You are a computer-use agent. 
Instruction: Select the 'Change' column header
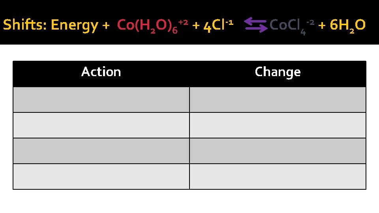point(278,72)
